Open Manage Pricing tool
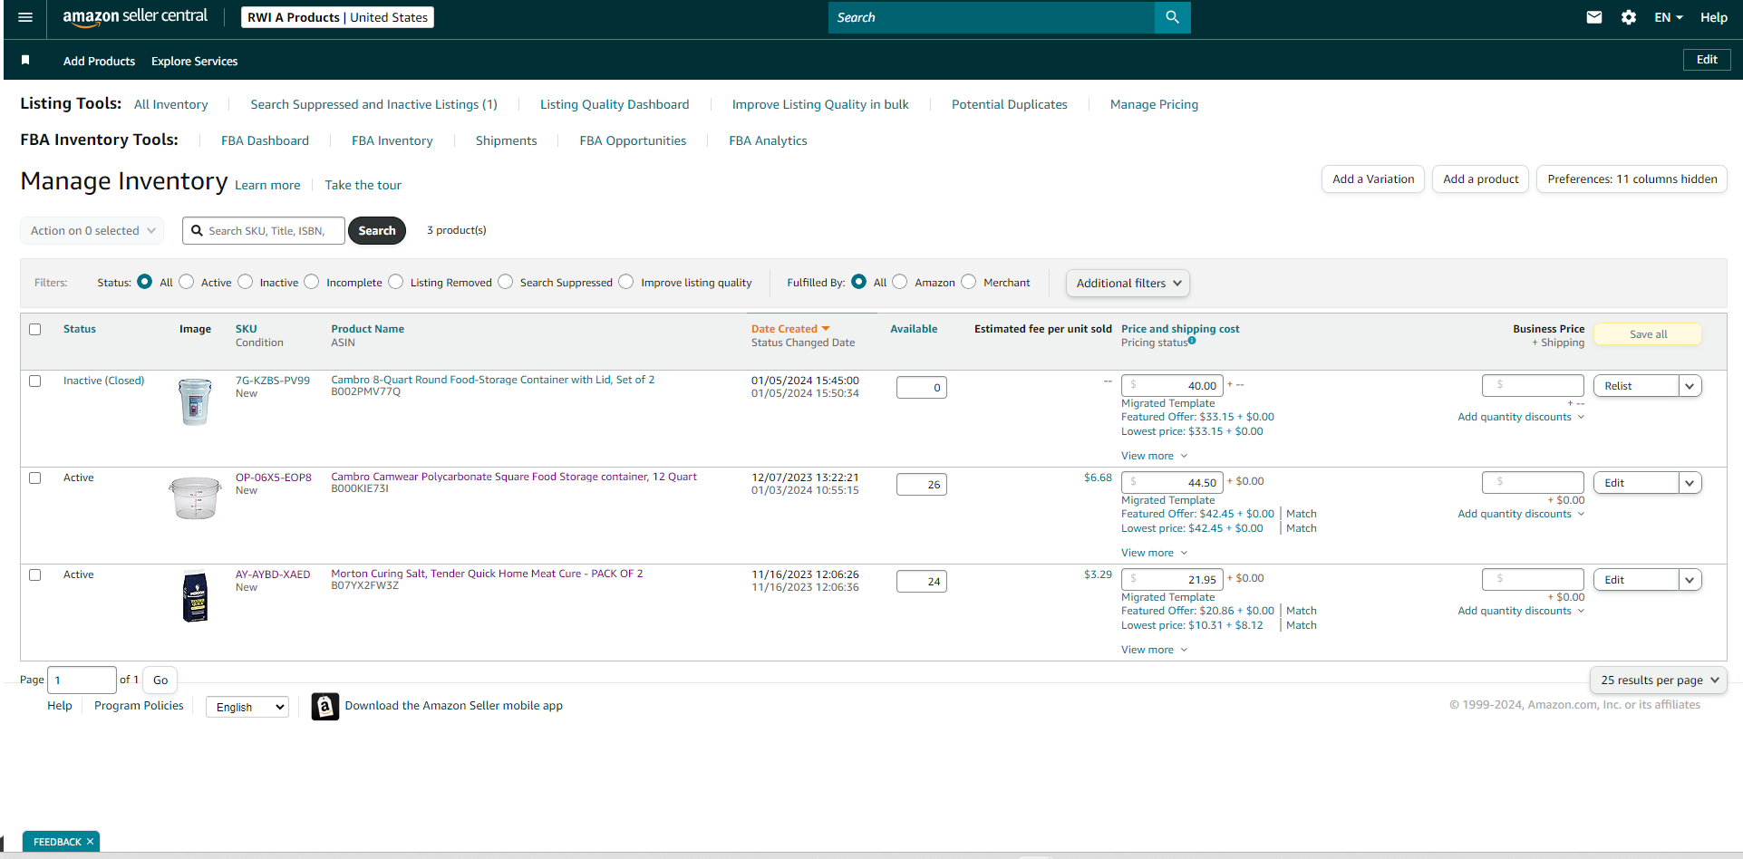Screen dimensions: 1743x859 [x=1154, y=104]
